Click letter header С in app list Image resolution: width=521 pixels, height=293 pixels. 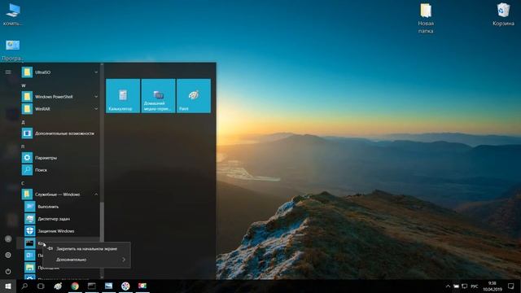(x=23, y=183)
